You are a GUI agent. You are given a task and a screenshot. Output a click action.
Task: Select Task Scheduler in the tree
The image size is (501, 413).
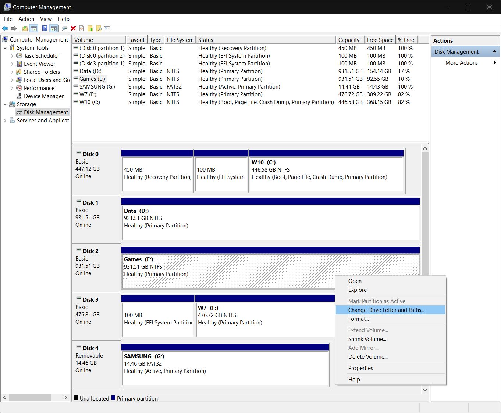(x=41, y=56)
